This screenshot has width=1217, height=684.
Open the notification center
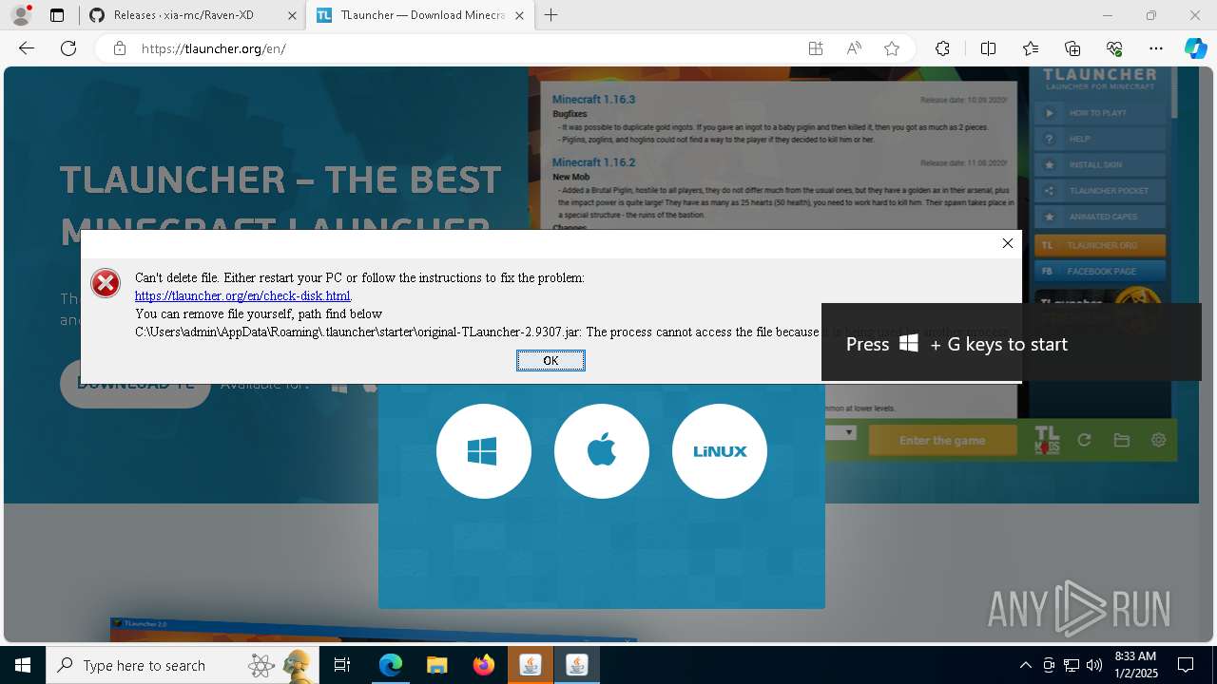click(x=1186, y=665)
